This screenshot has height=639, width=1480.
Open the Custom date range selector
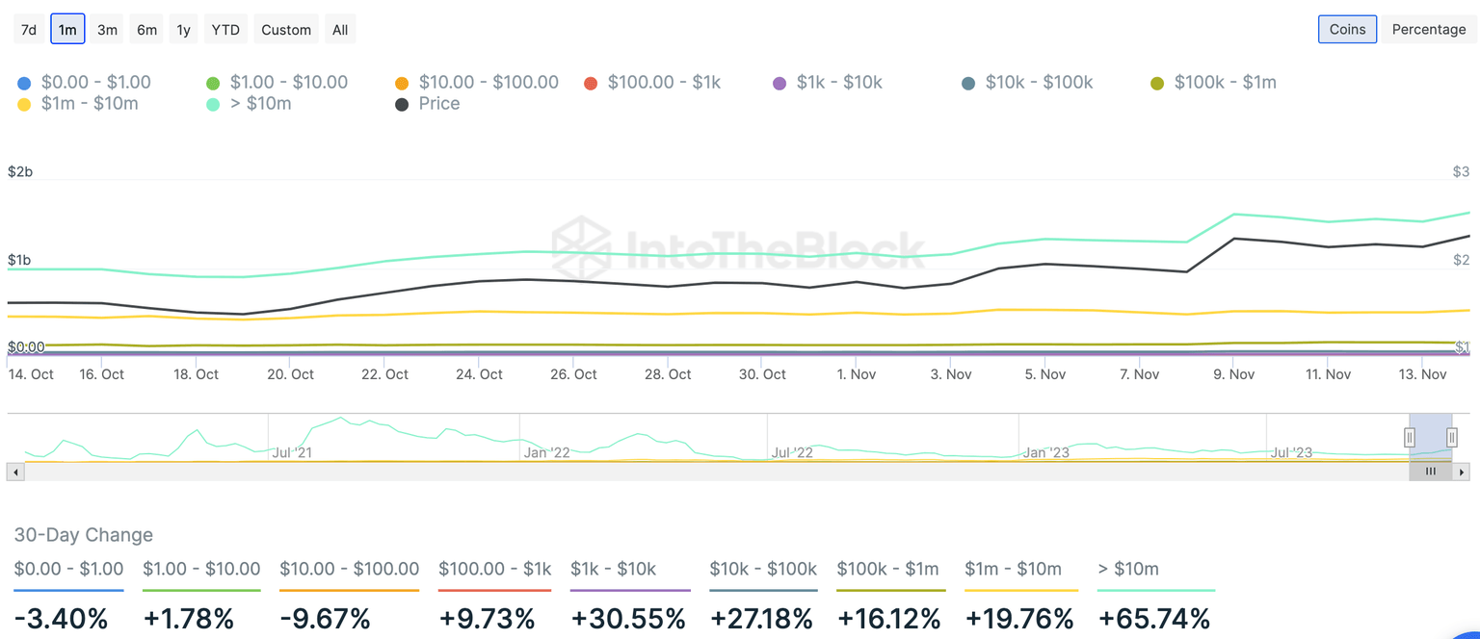tap(285, 29)
